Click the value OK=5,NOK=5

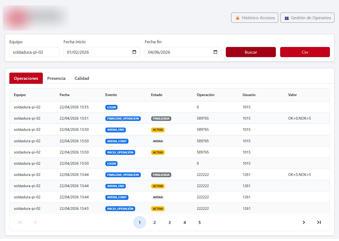[299, 175]
